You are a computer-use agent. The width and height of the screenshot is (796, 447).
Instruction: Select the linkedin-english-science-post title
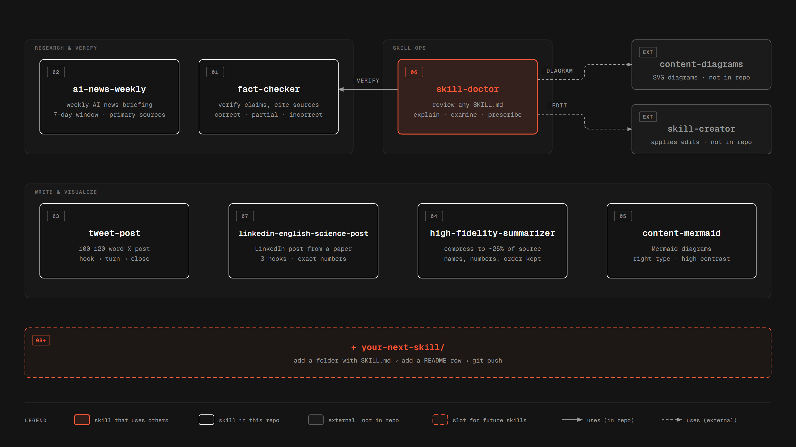[x=303, y=233]
